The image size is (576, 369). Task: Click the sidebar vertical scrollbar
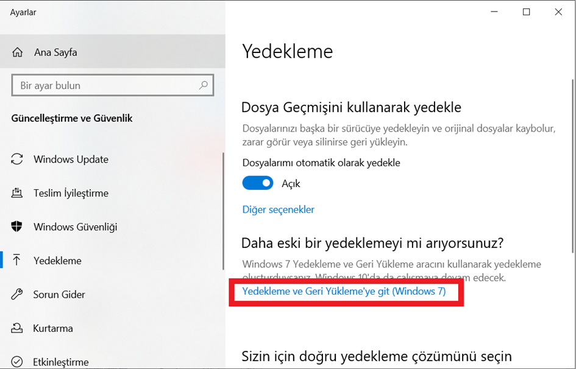223,211
